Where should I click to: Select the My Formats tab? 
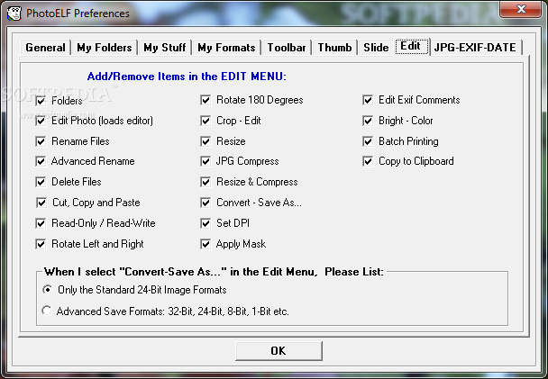point(226,48)
